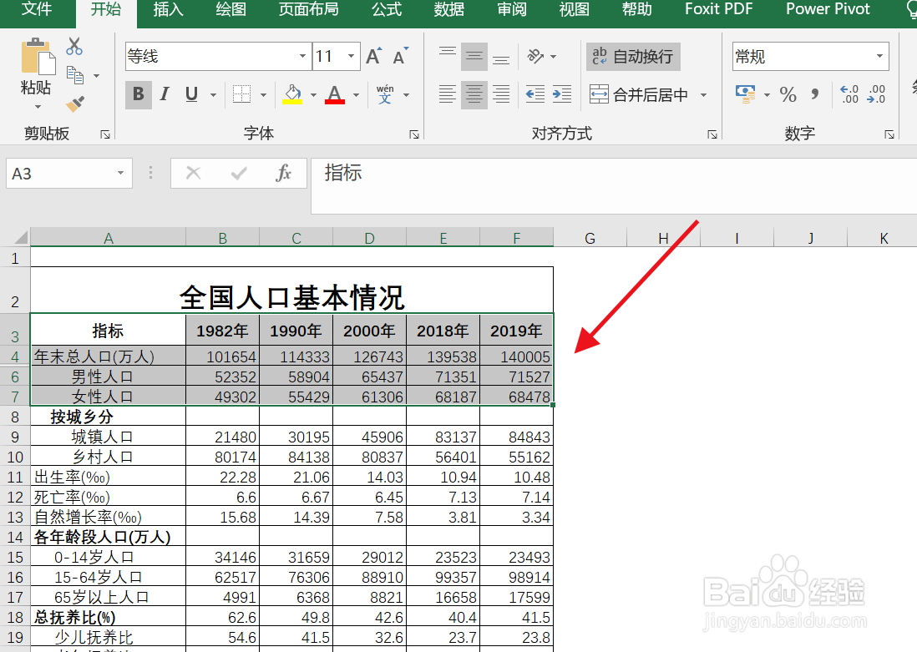This screenshot has height=652, width=917.
Task: Switch to the 数据 ribbon tab
Action: coord(448,10)
